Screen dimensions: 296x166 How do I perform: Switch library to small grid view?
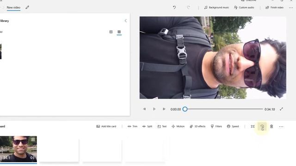click(x=119, y=32)
